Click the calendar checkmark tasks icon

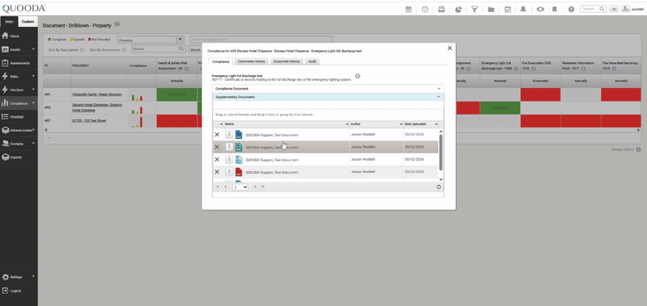(508, 9)
